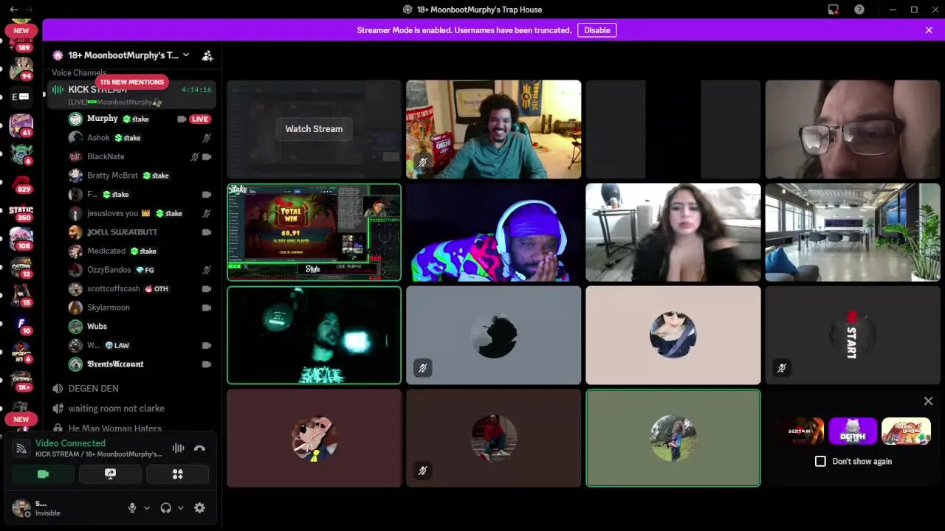Click BrentsAccount's camera icon
945x531 pixels.
[207, 364]
